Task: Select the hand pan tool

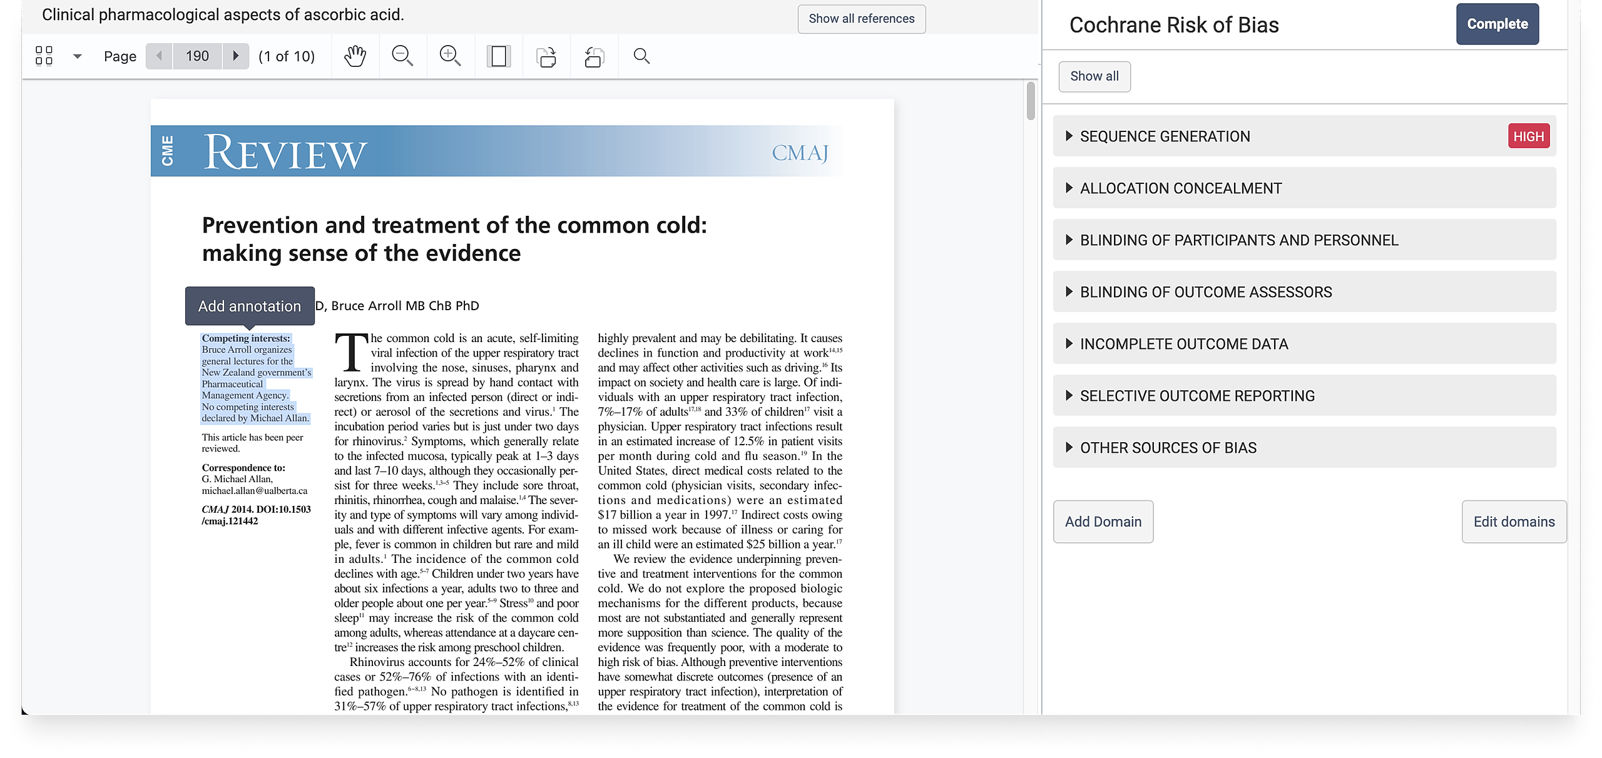Action: (x=355, y=56)
